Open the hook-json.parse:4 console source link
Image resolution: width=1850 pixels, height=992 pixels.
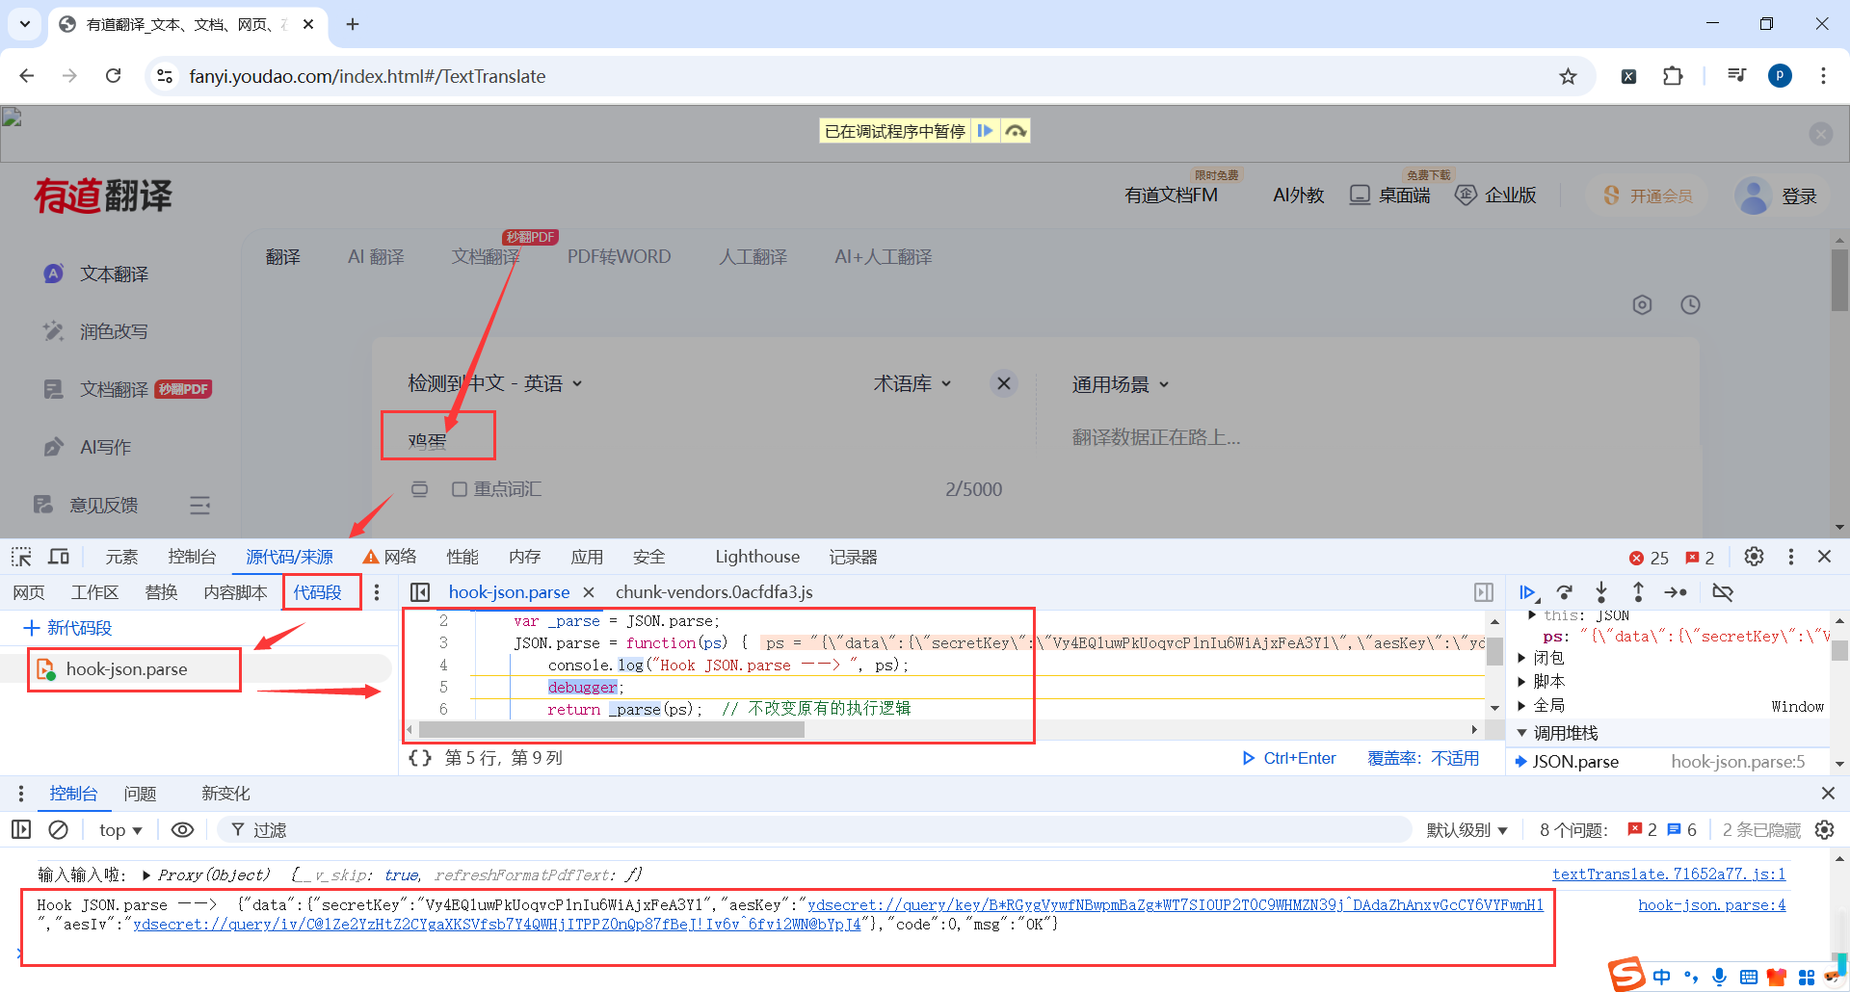(x=1712, y=905)
